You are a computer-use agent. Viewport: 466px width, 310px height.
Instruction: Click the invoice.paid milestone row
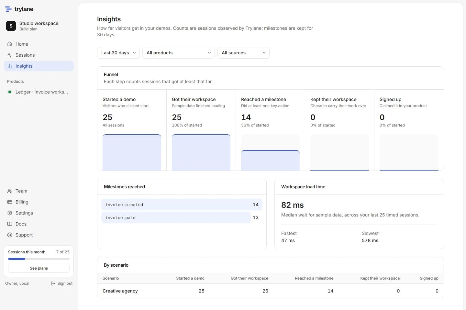pos(182,217)
